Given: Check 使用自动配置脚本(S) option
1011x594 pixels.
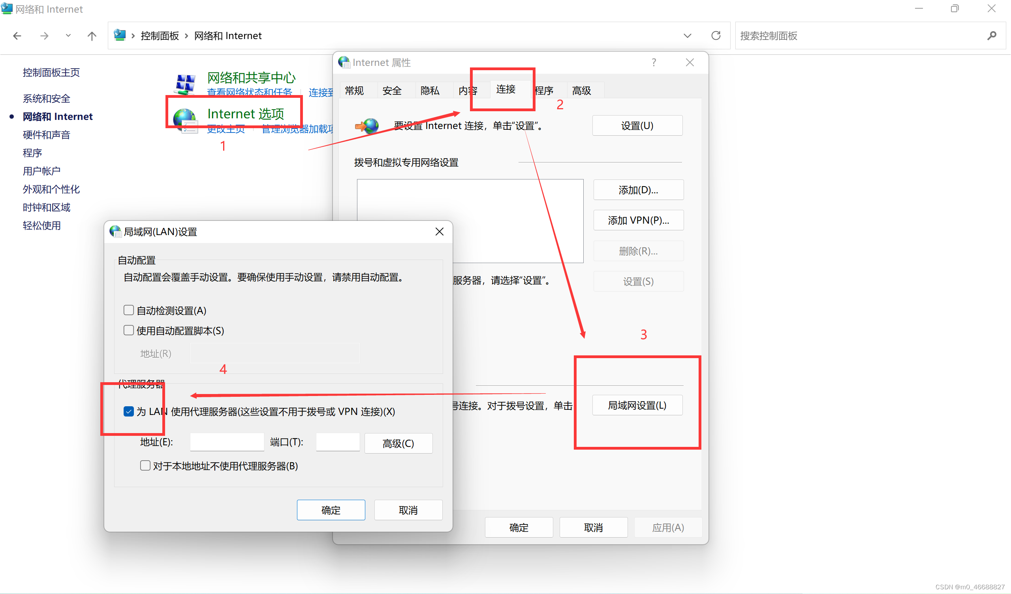Looking at the screenshot, I should pos(128,330).
